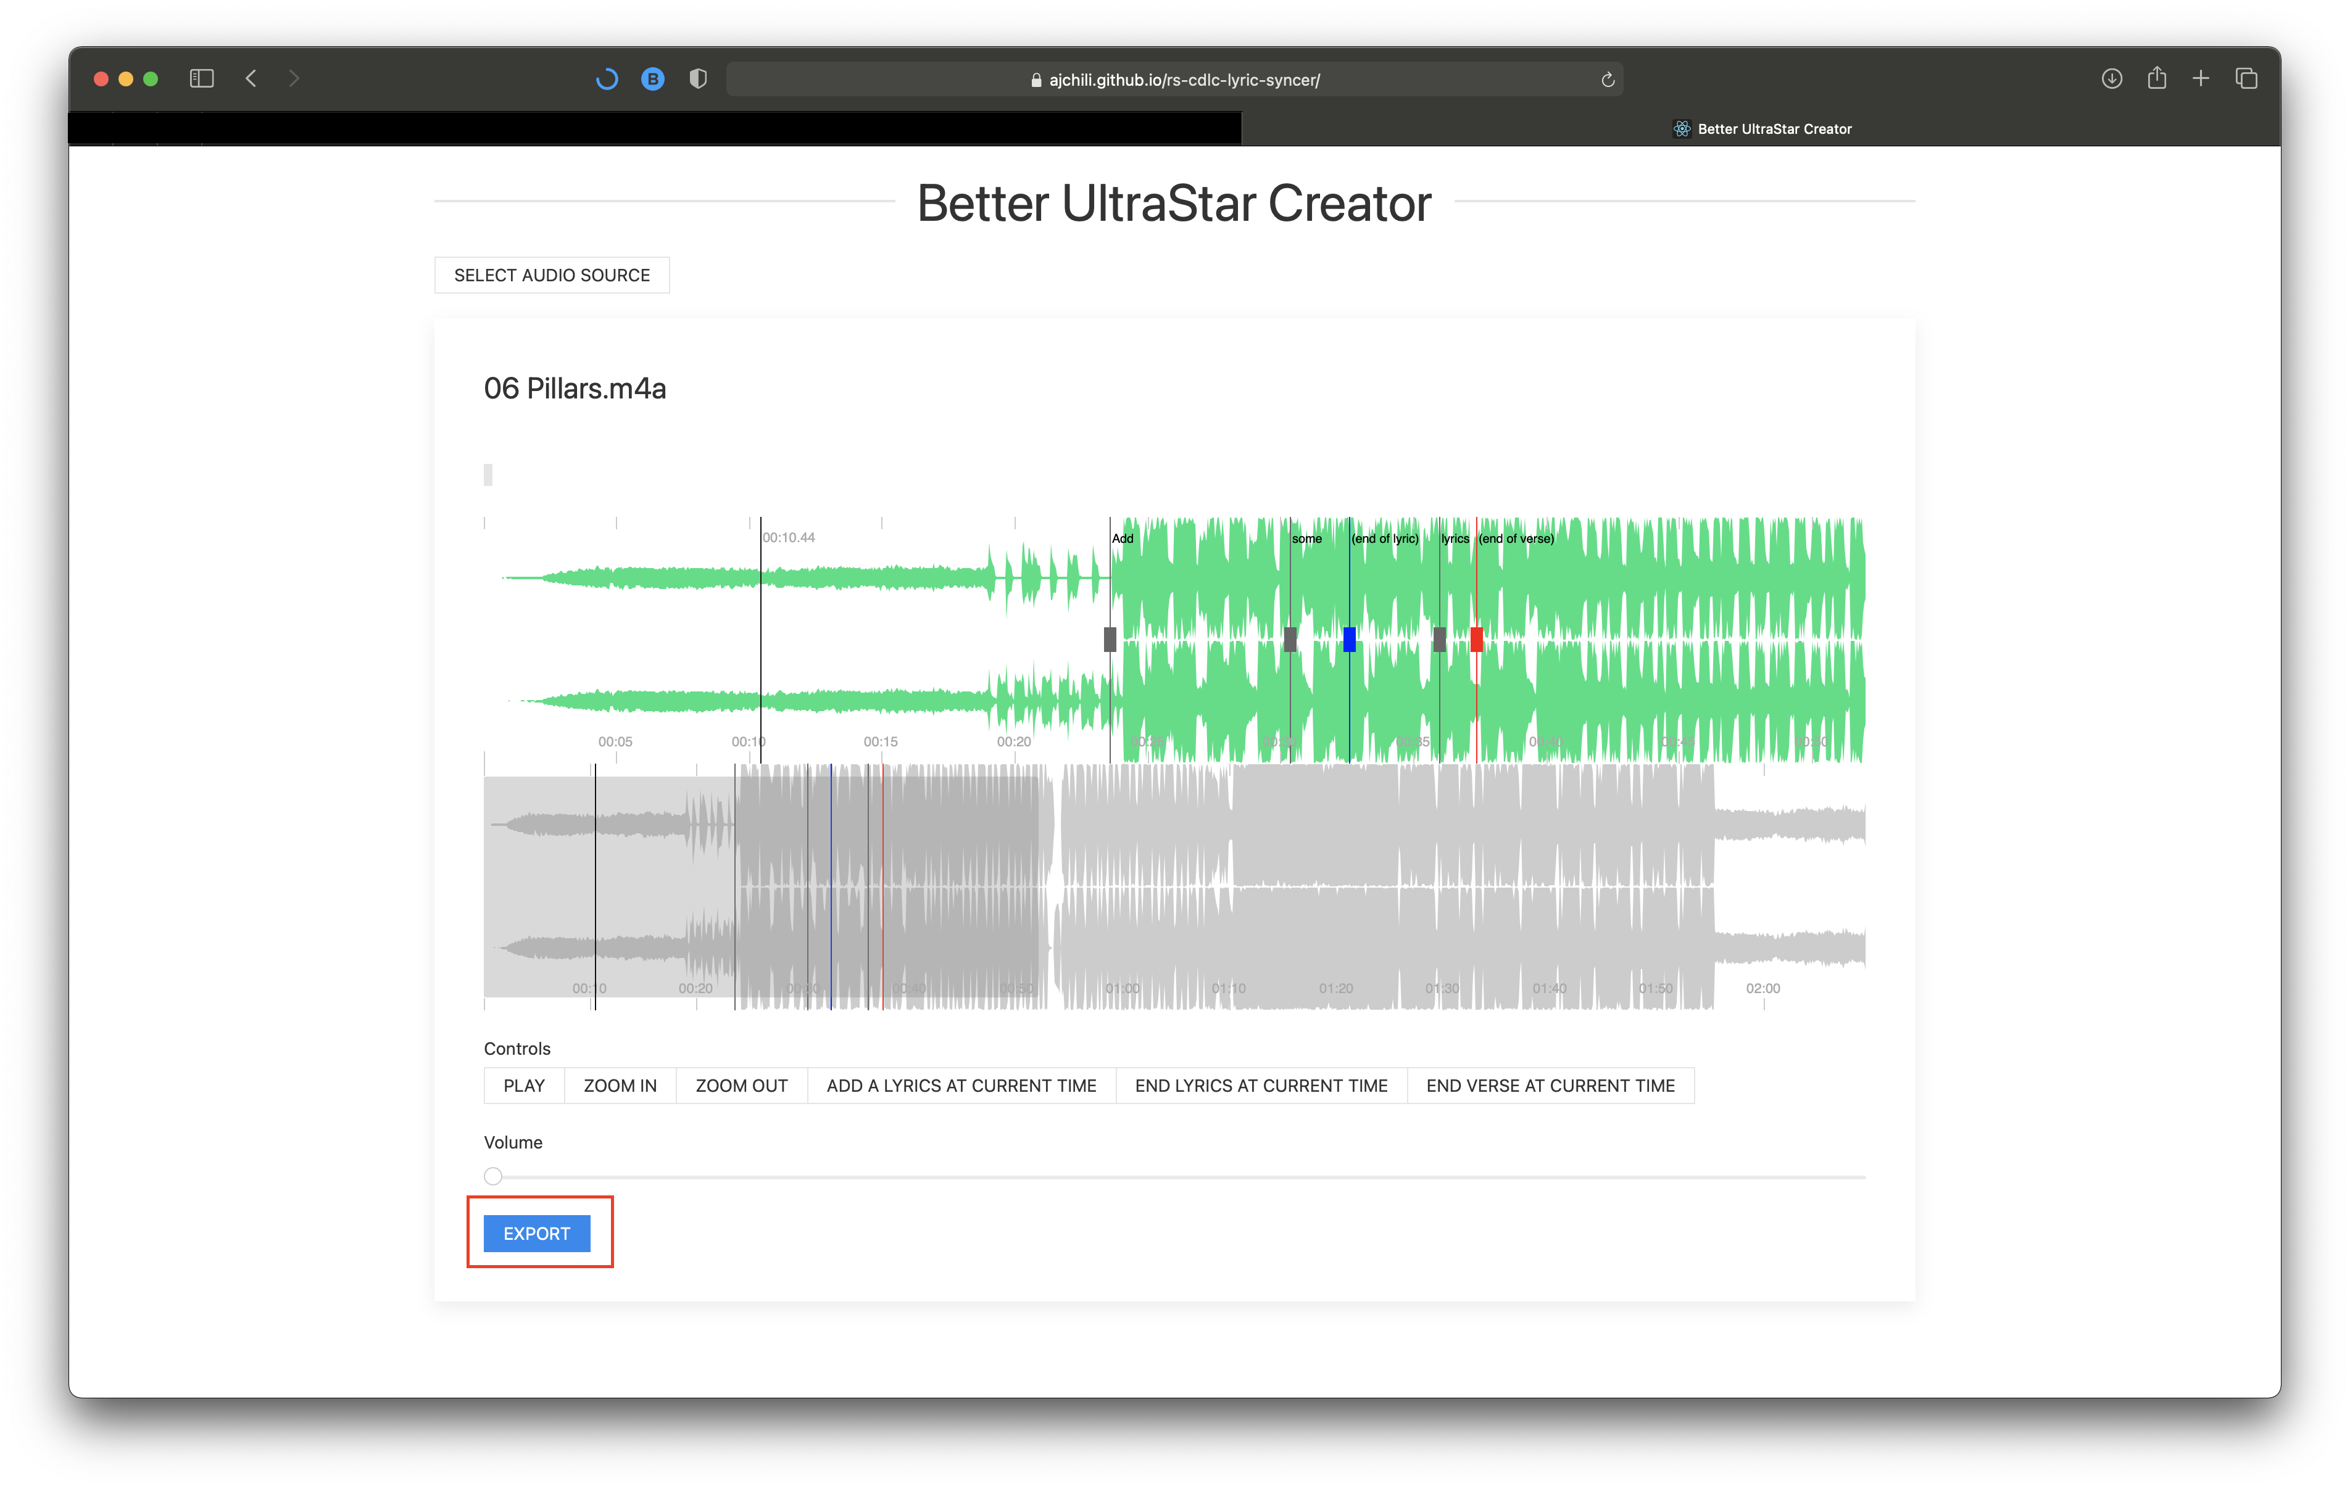Toggle the Safari sidebar icon
The width and height of the screenshot is (2350, 1489).
coord(201,78)
